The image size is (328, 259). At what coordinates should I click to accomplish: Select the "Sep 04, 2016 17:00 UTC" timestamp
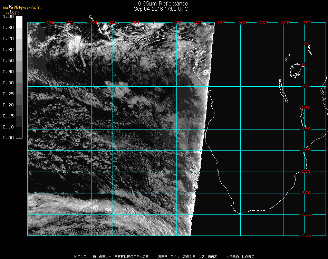coord(161,9)
